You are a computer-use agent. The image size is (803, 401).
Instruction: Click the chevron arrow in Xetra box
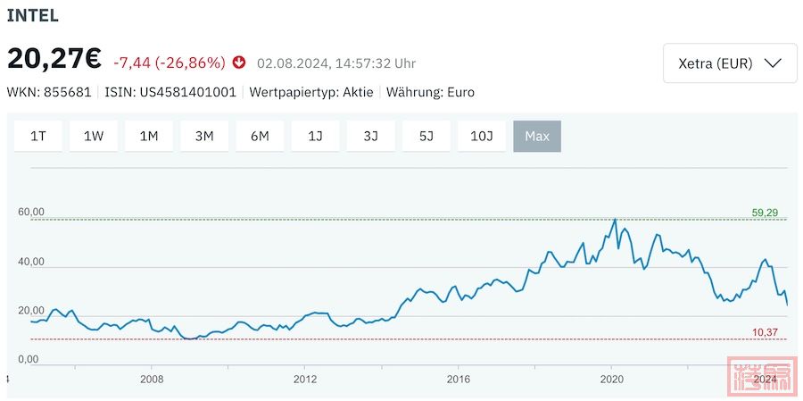click(773, 63)
